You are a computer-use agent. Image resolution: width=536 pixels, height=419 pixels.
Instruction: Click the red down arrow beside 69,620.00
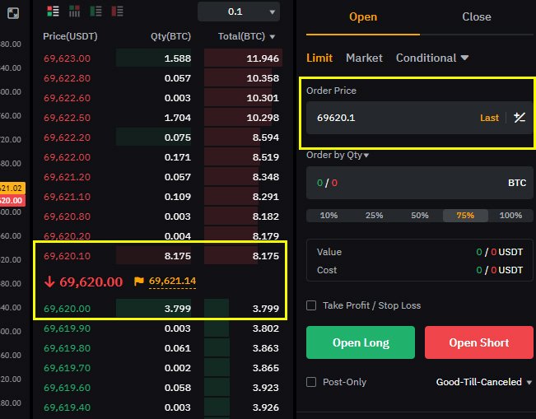pos(49,282)
